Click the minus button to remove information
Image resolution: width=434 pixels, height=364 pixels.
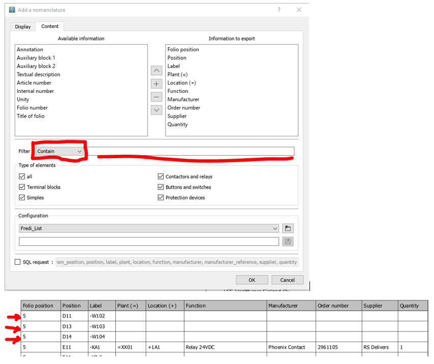(157, 97)
